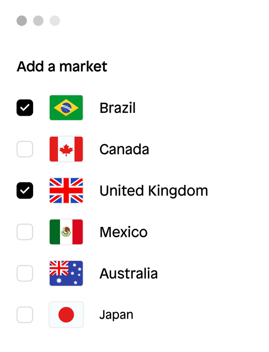Screen dimensions: 269x352
Task: Enable the Japan market checkbox
Action: pos(25,315)
